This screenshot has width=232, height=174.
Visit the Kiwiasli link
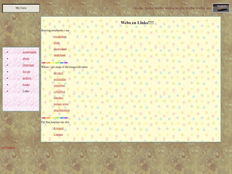point(58,128)
